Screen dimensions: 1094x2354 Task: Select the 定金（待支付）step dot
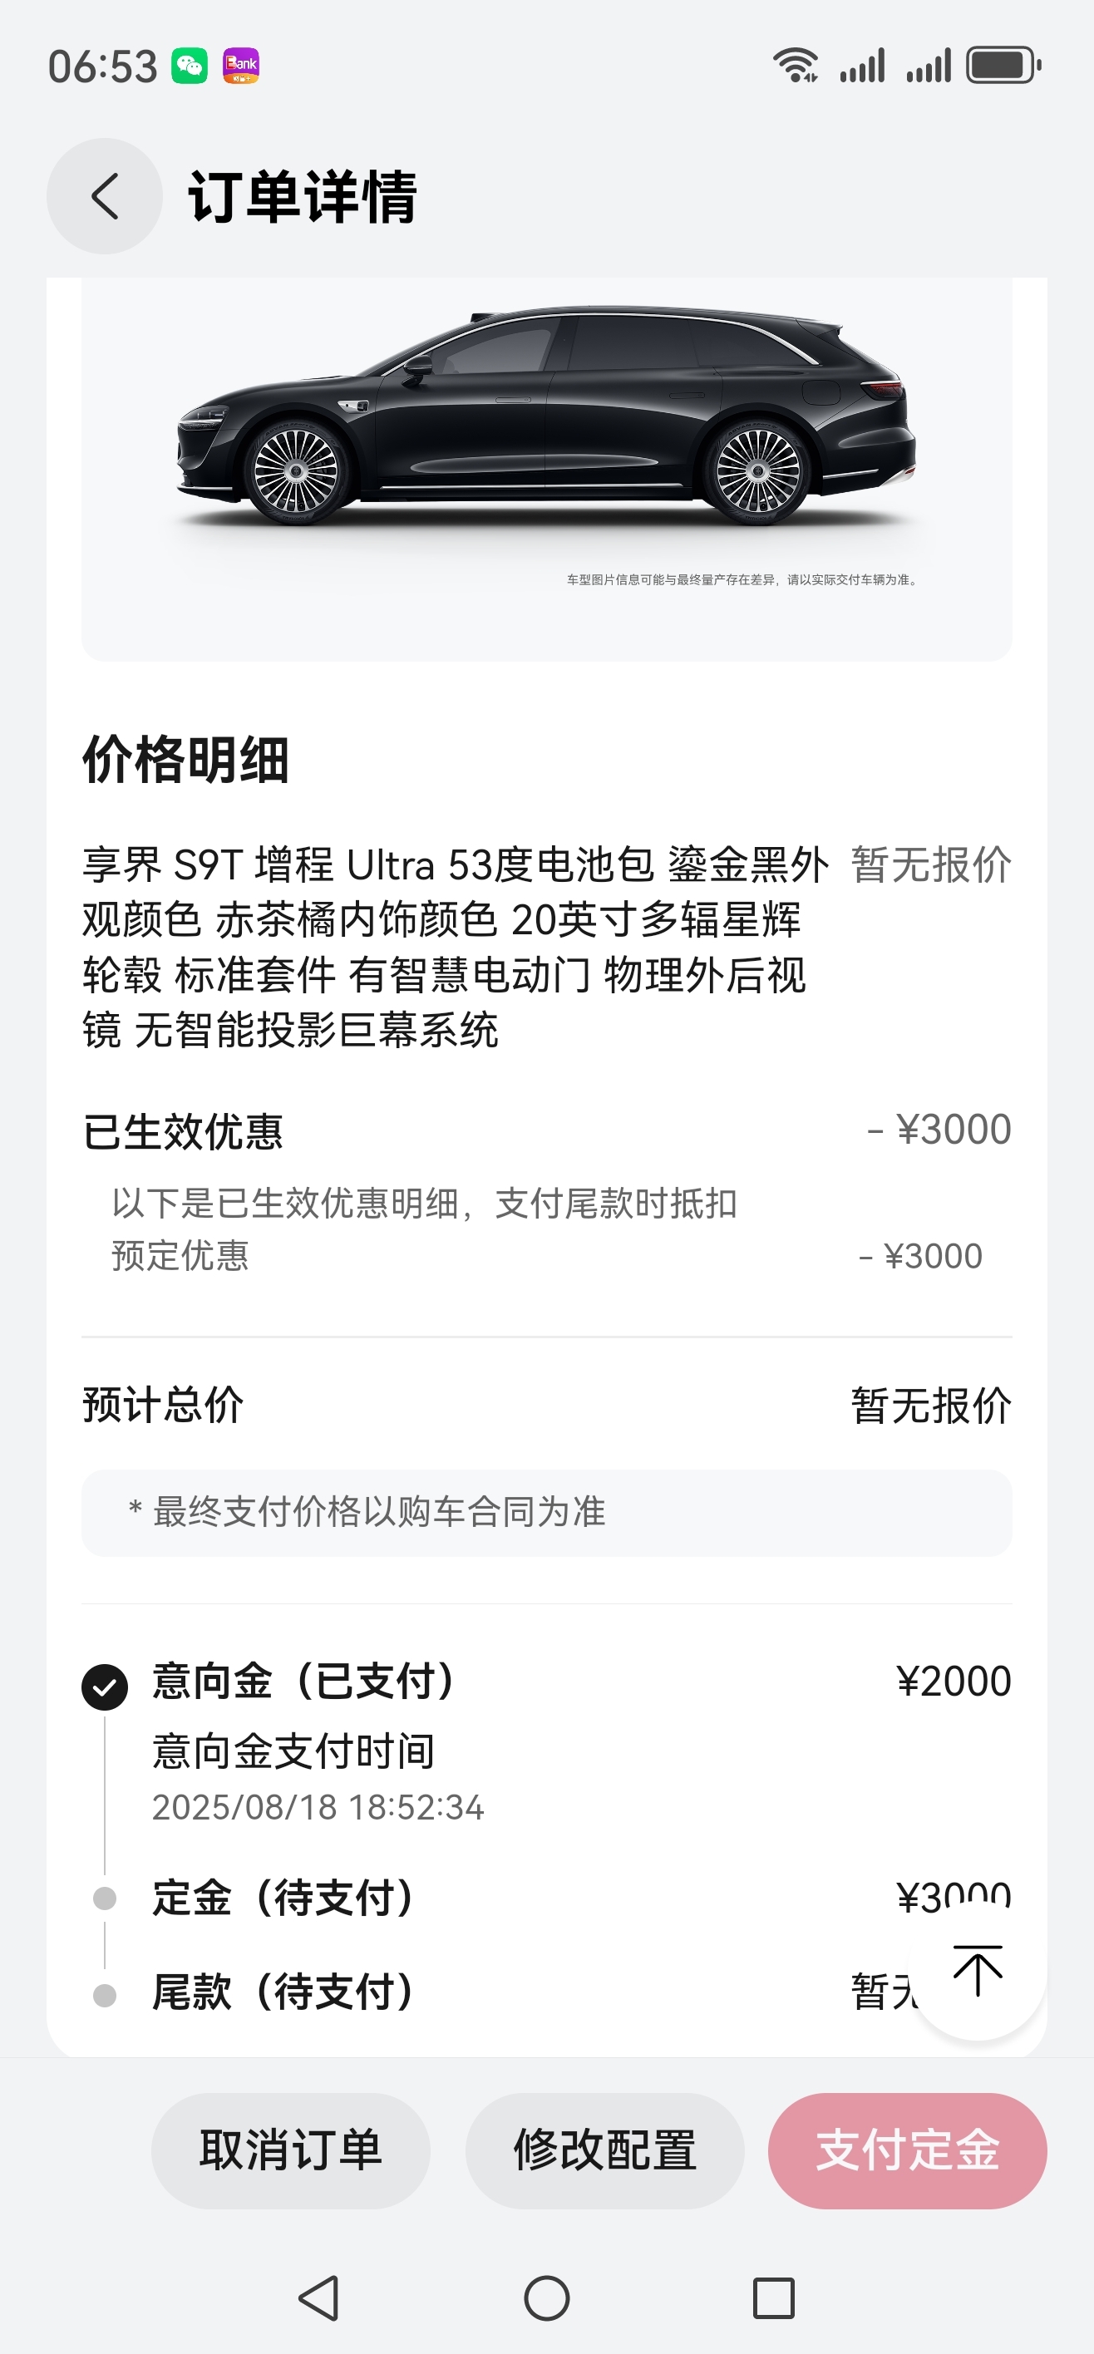[105, 1898]
